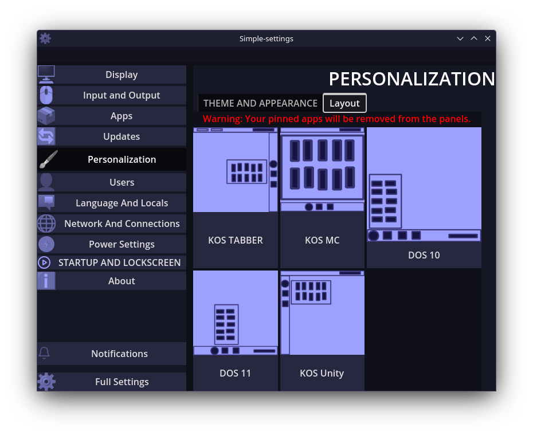Open Network And Connections settings
Screen dimensions: 533x435
[x=112, y=224]
